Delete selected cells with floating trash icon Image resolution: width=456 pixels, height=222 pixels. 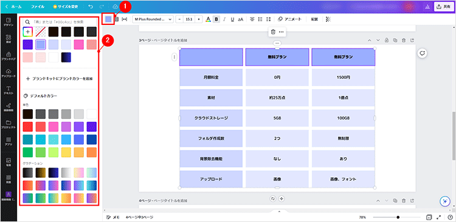tap(273, 32)
